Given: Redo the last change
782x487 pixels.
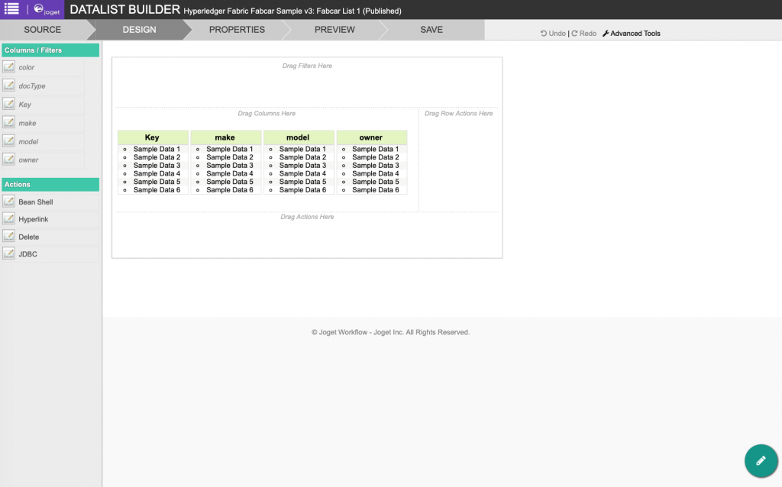Looking at the screenshot, I should coord(584,34).
